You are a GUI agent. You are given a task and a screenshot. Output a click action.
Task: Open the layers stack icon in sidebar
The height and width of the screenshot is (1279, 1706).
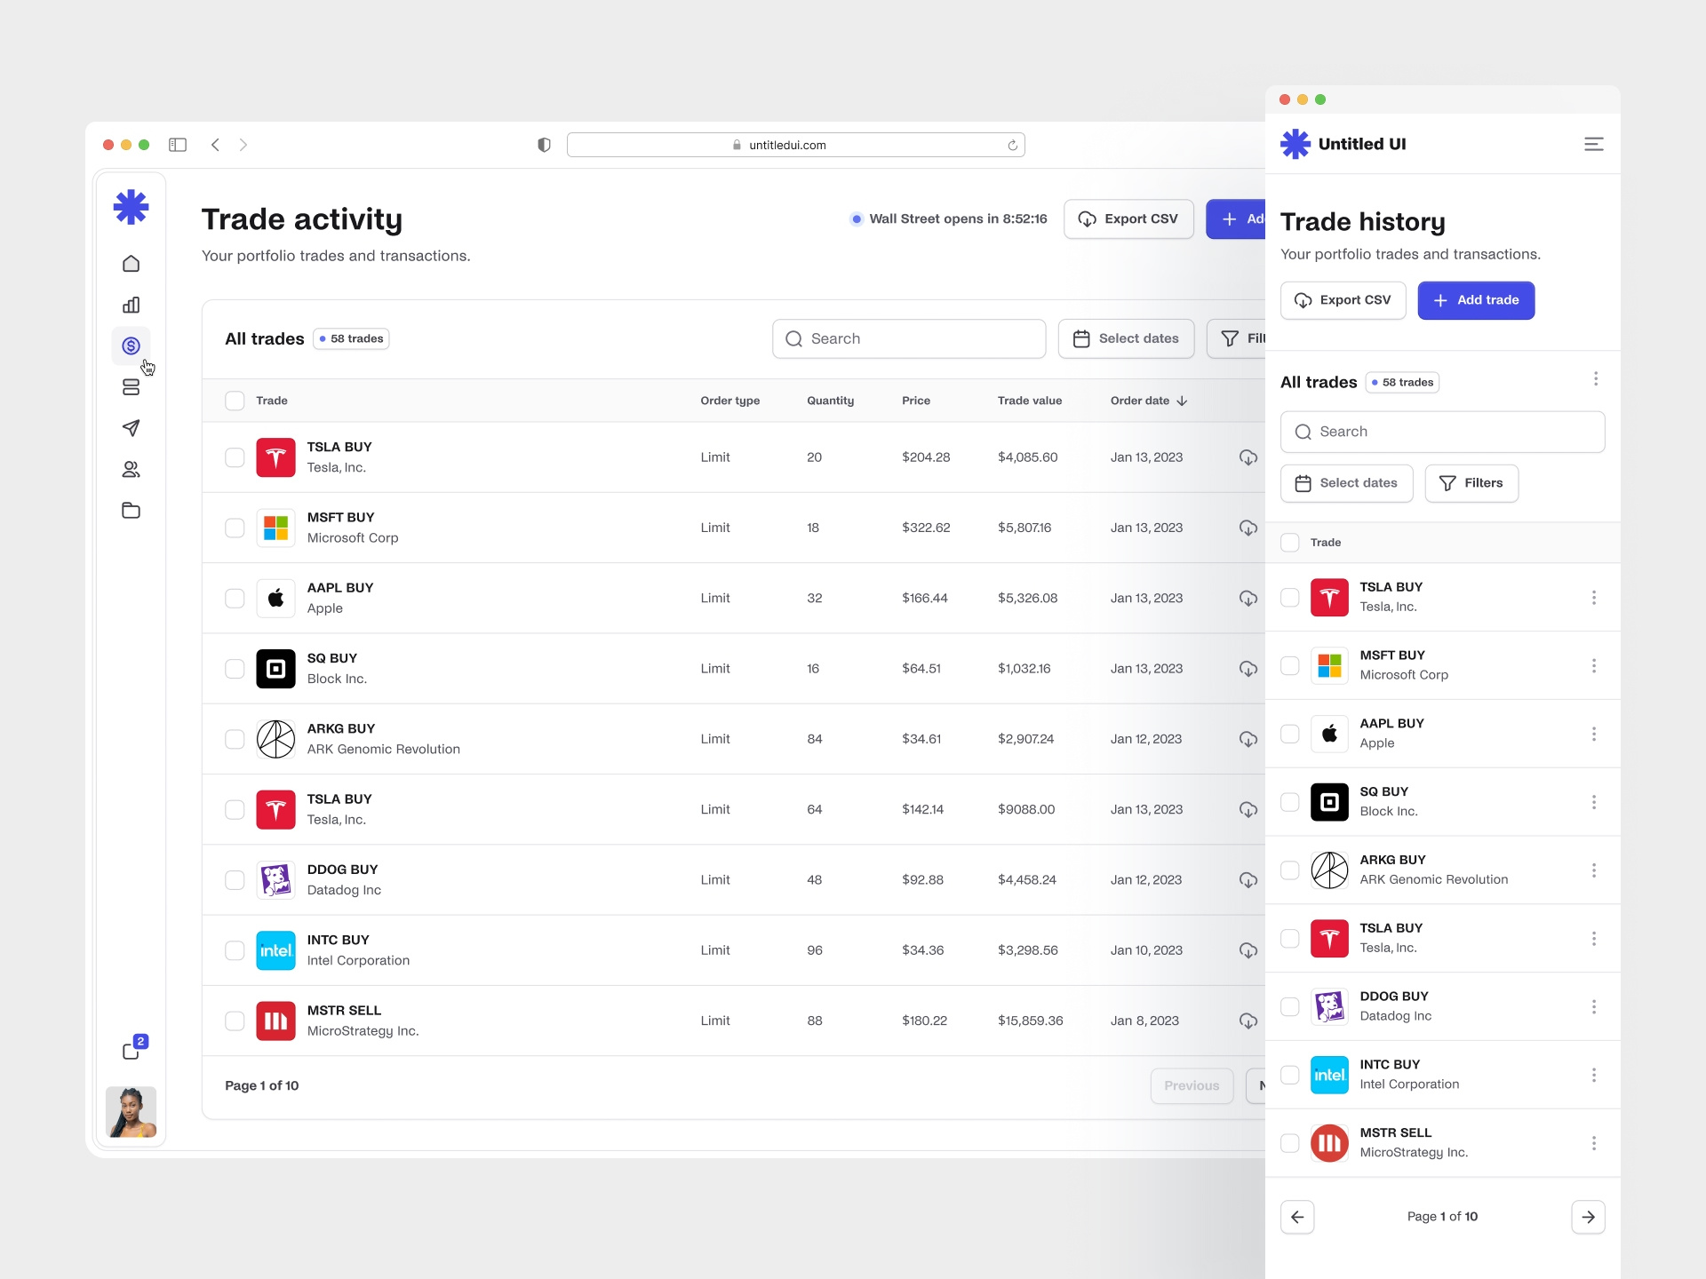[x=131, y=387]
